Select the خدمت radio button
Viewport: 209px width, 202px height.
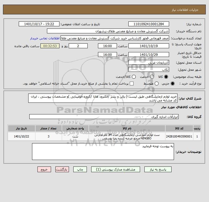pos(152,77)
